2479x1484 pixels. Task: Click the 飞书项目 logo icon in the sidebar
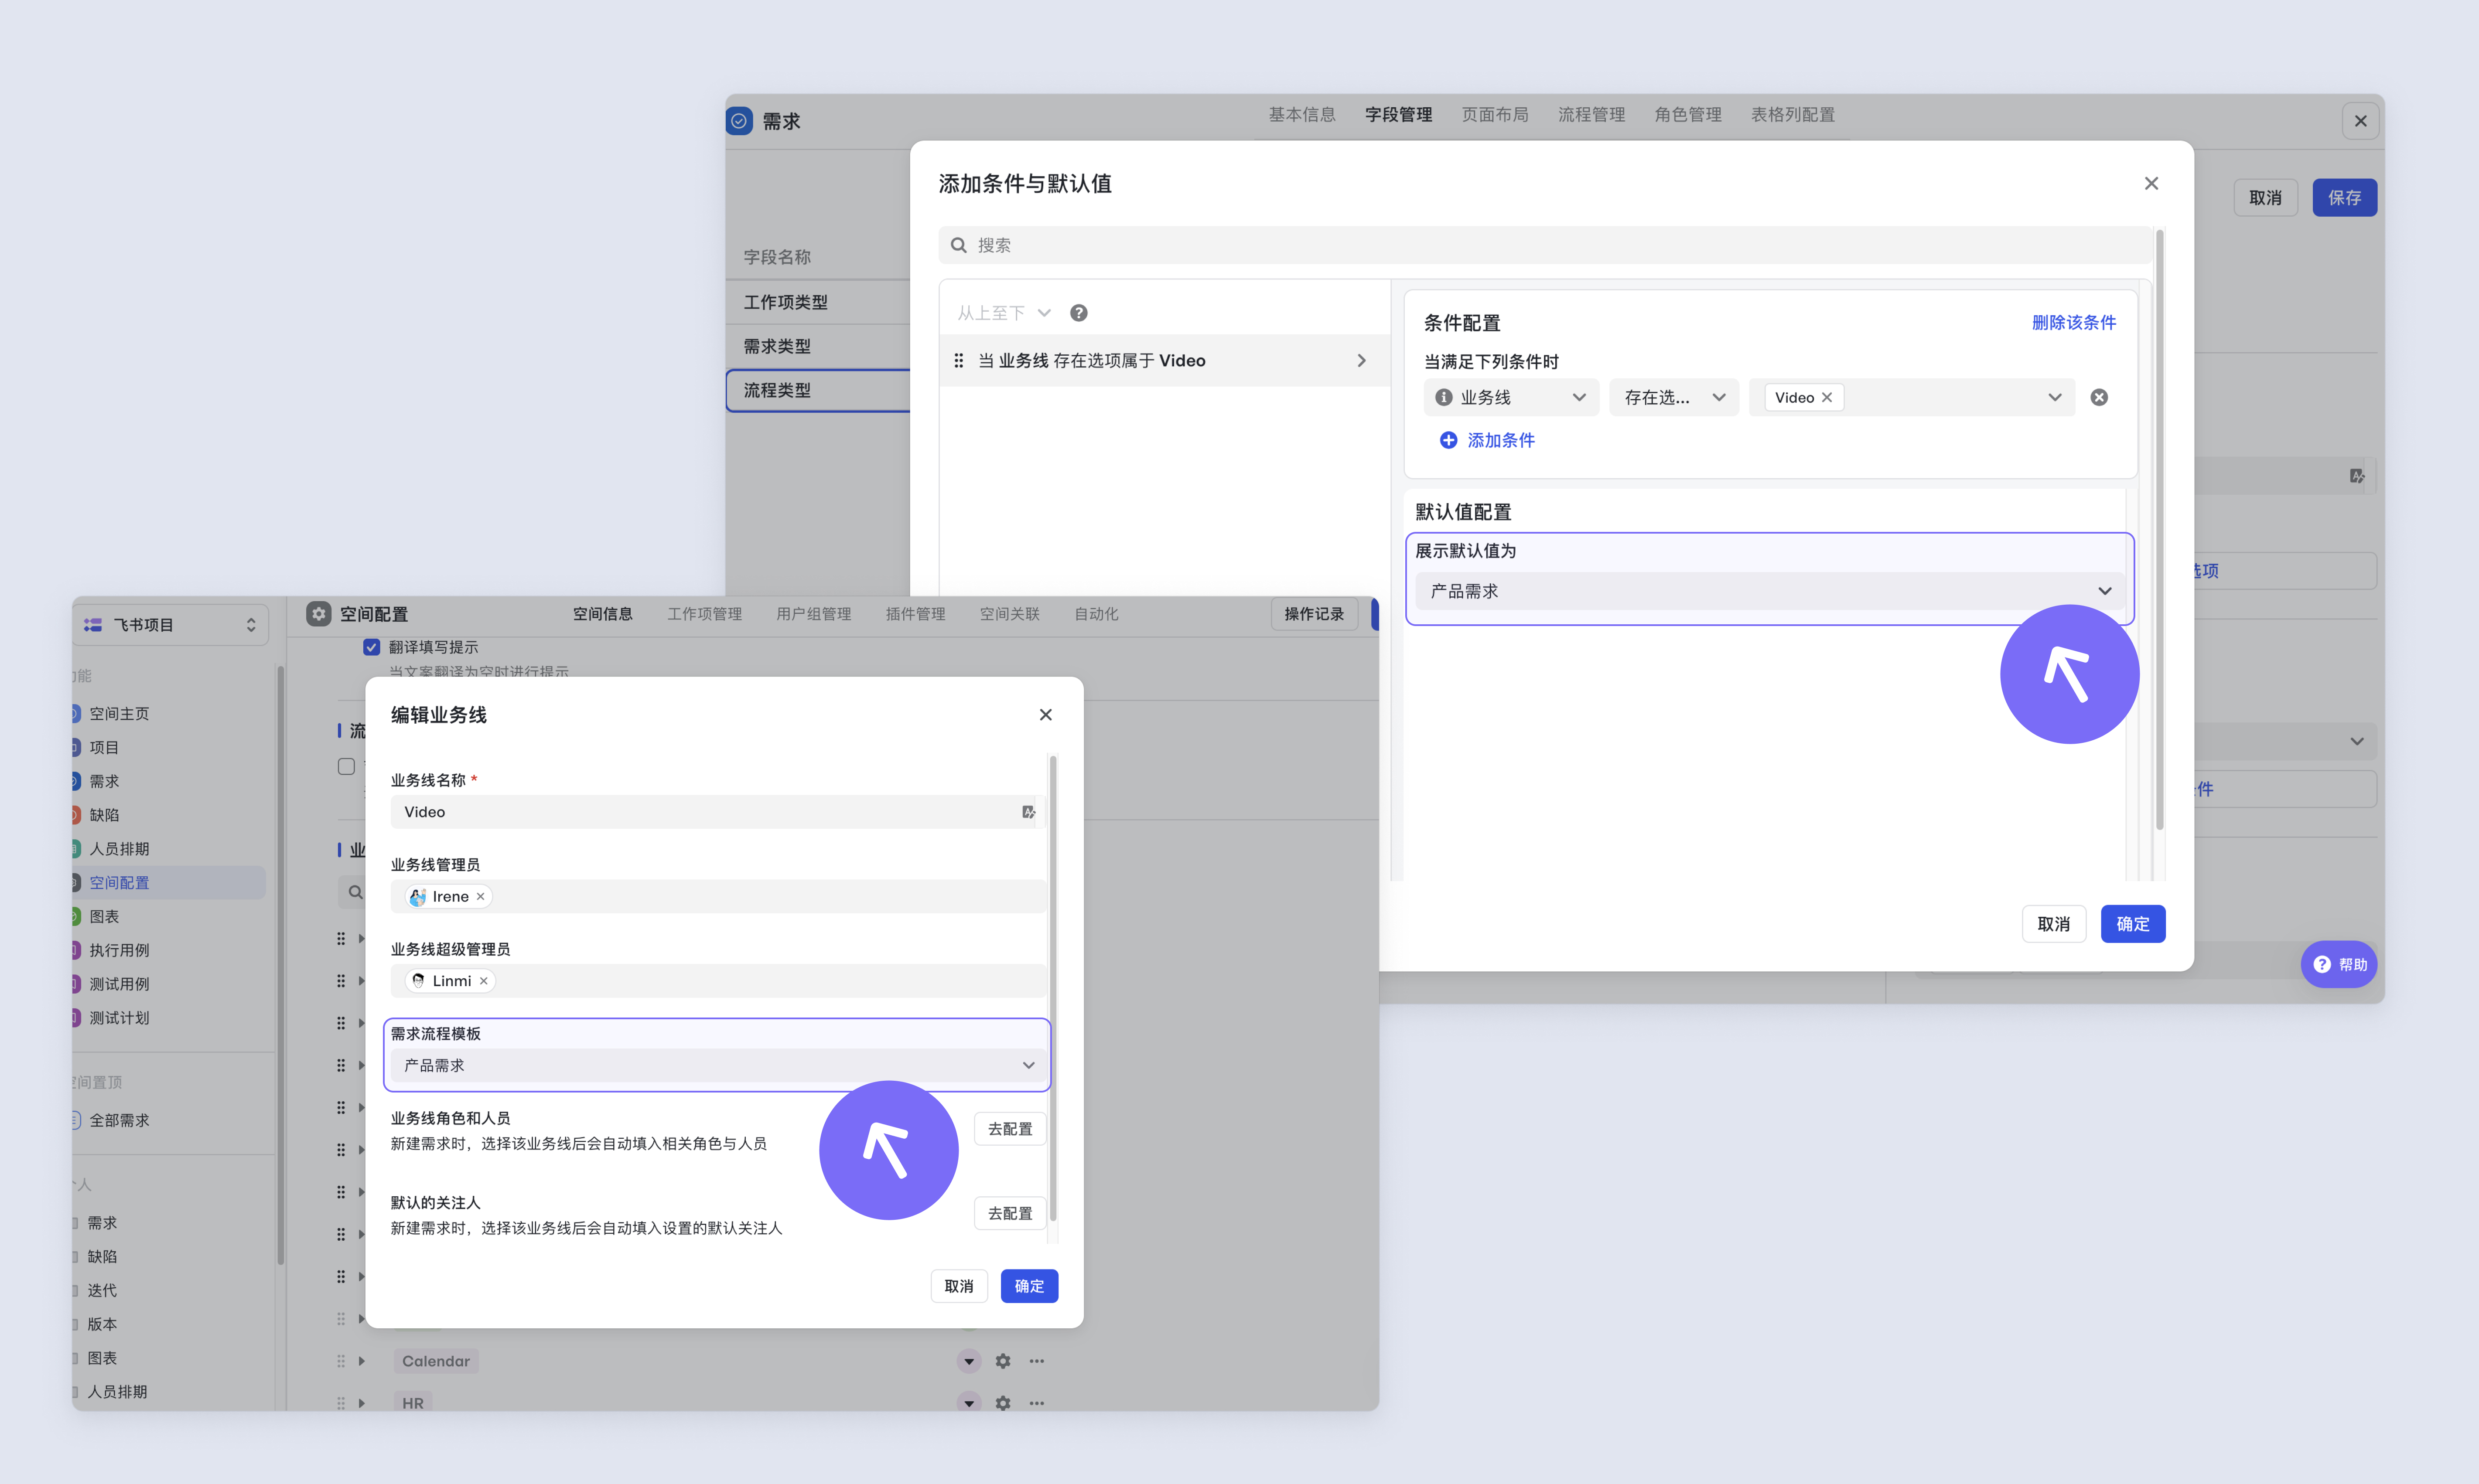pos(93,625)
